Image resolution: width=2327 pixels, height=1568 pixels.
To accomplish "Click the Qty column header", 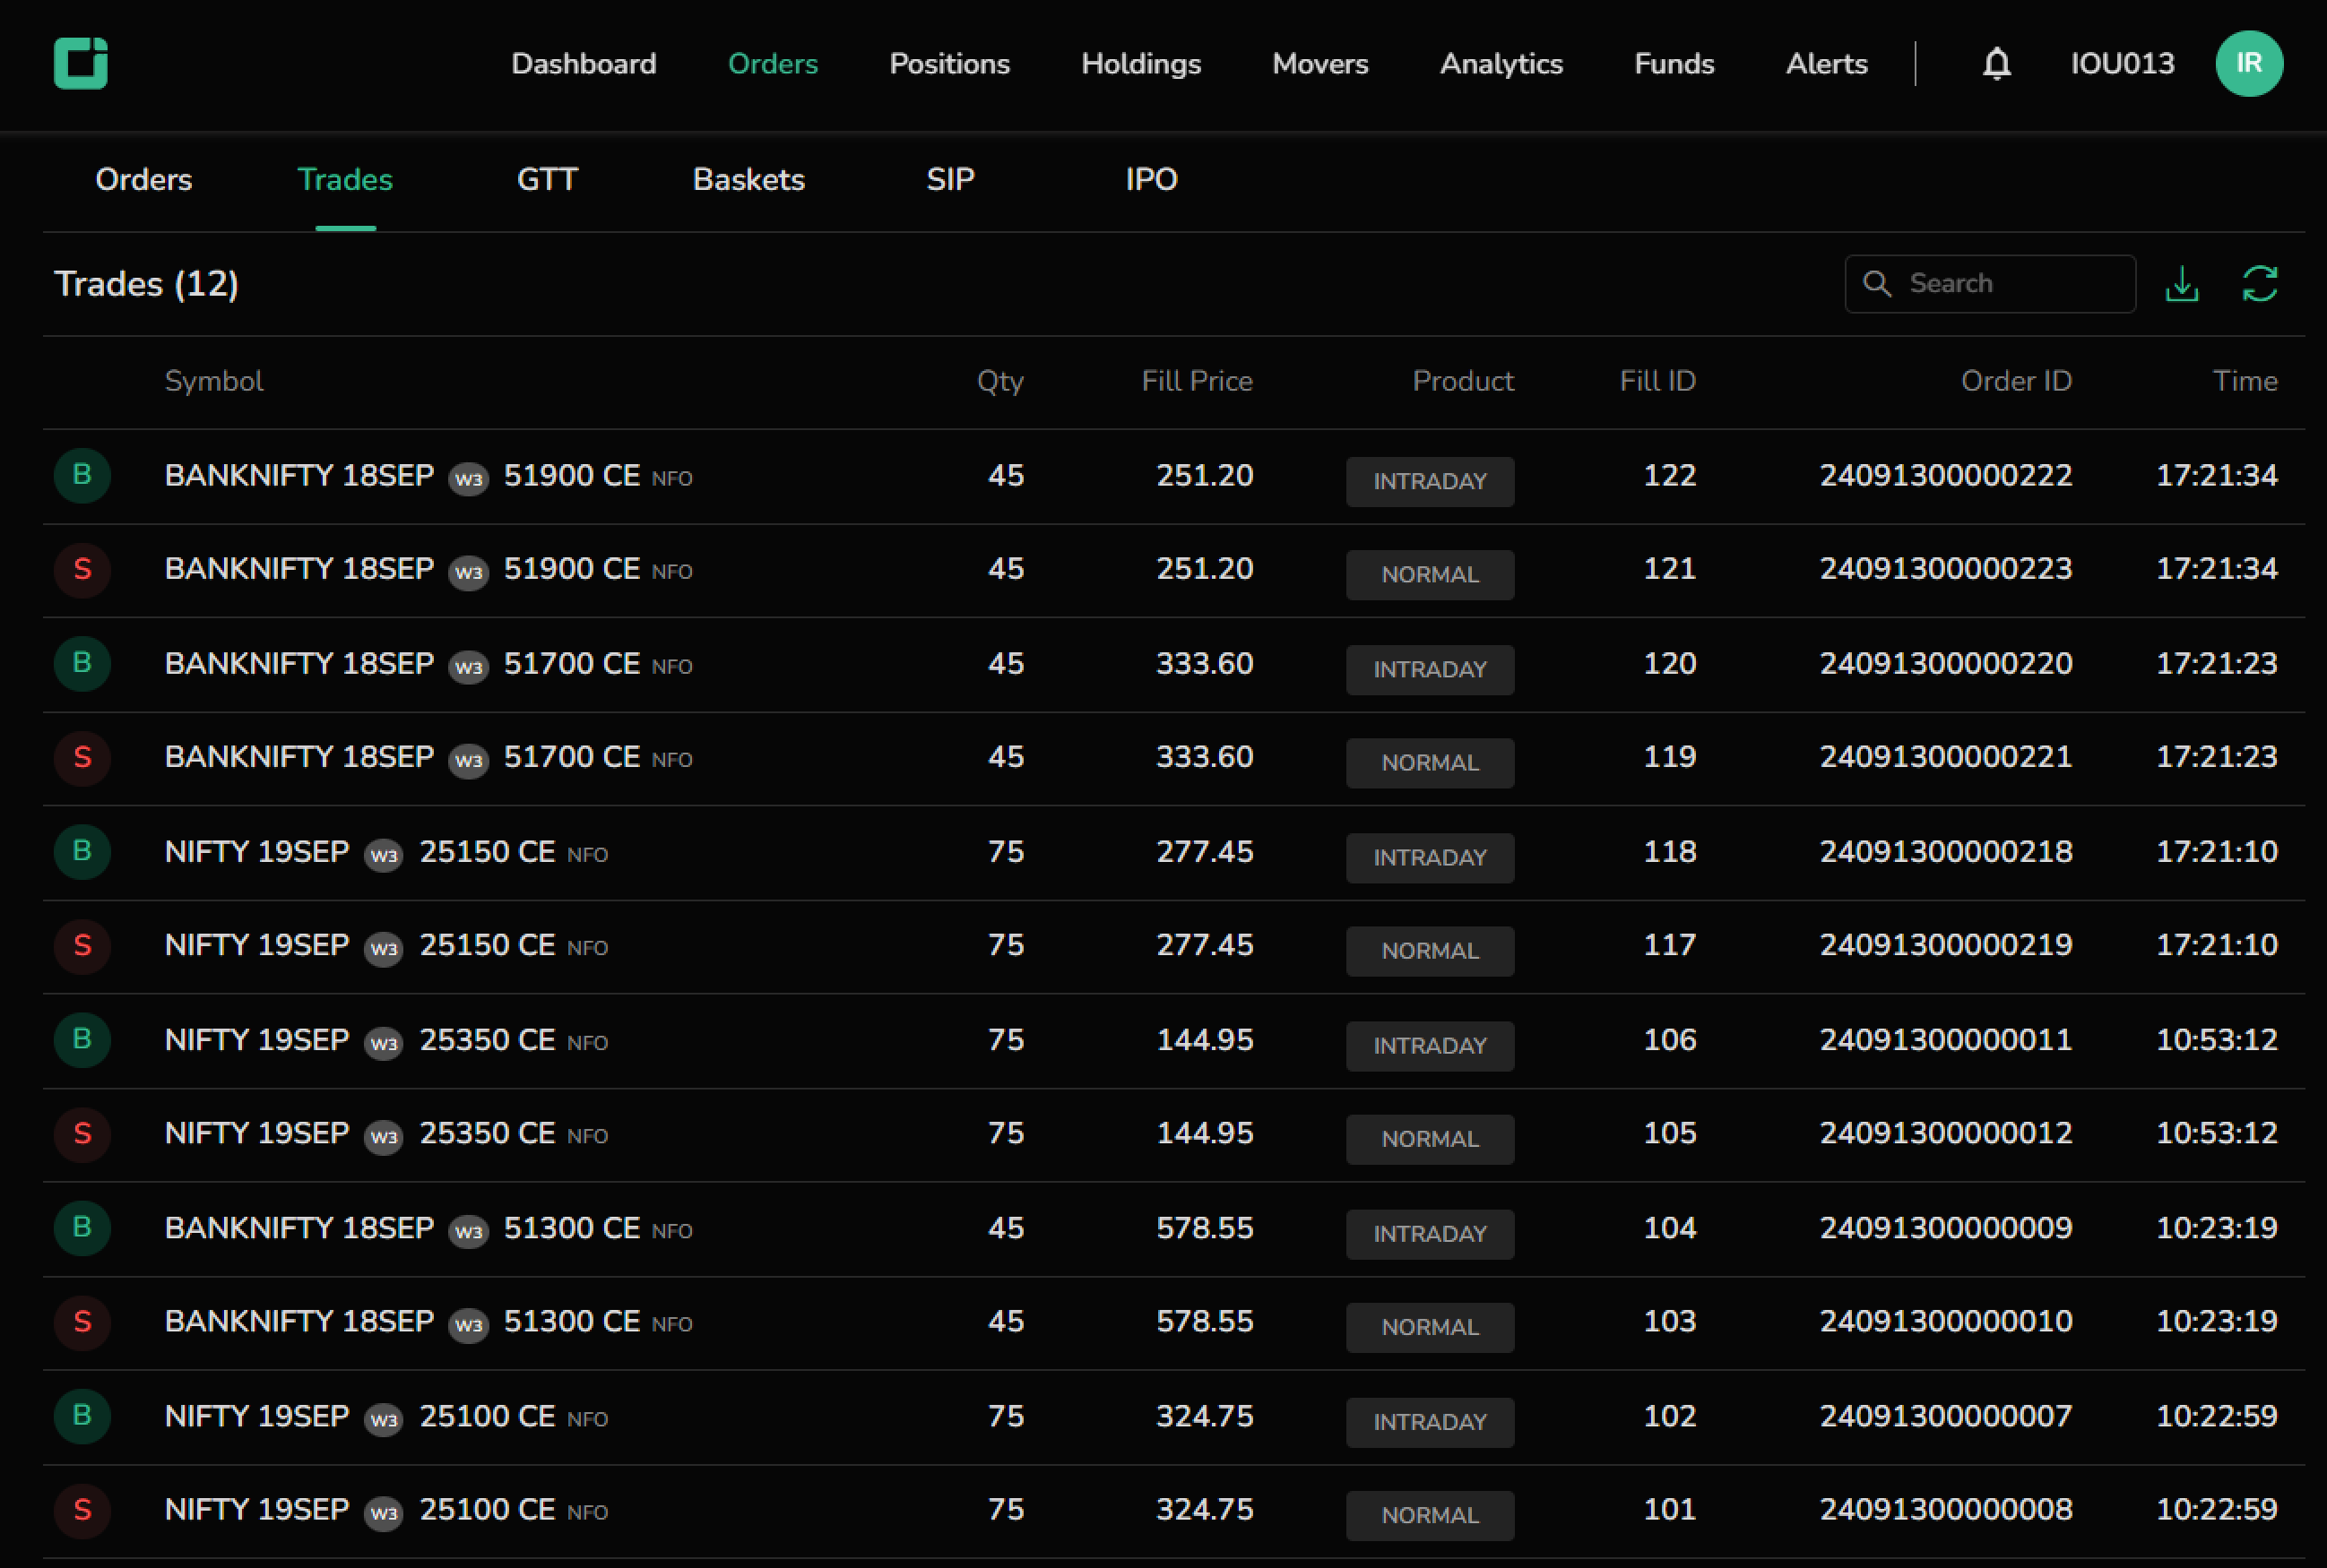I will tap(999, 381).
